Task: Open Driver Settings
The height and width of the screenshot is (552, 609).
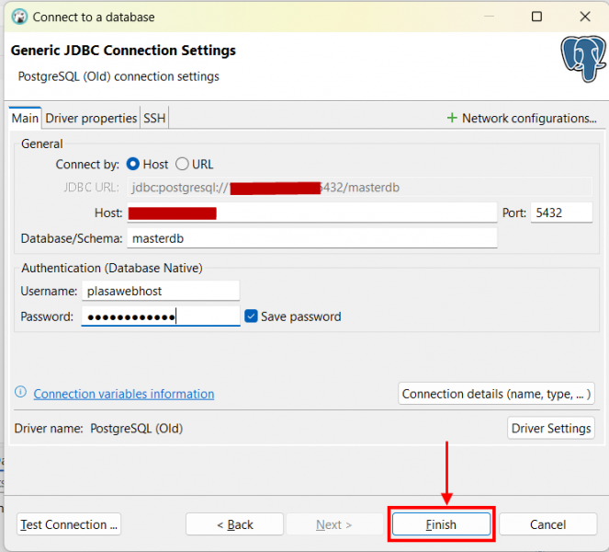Action: (x=551, y=428)
